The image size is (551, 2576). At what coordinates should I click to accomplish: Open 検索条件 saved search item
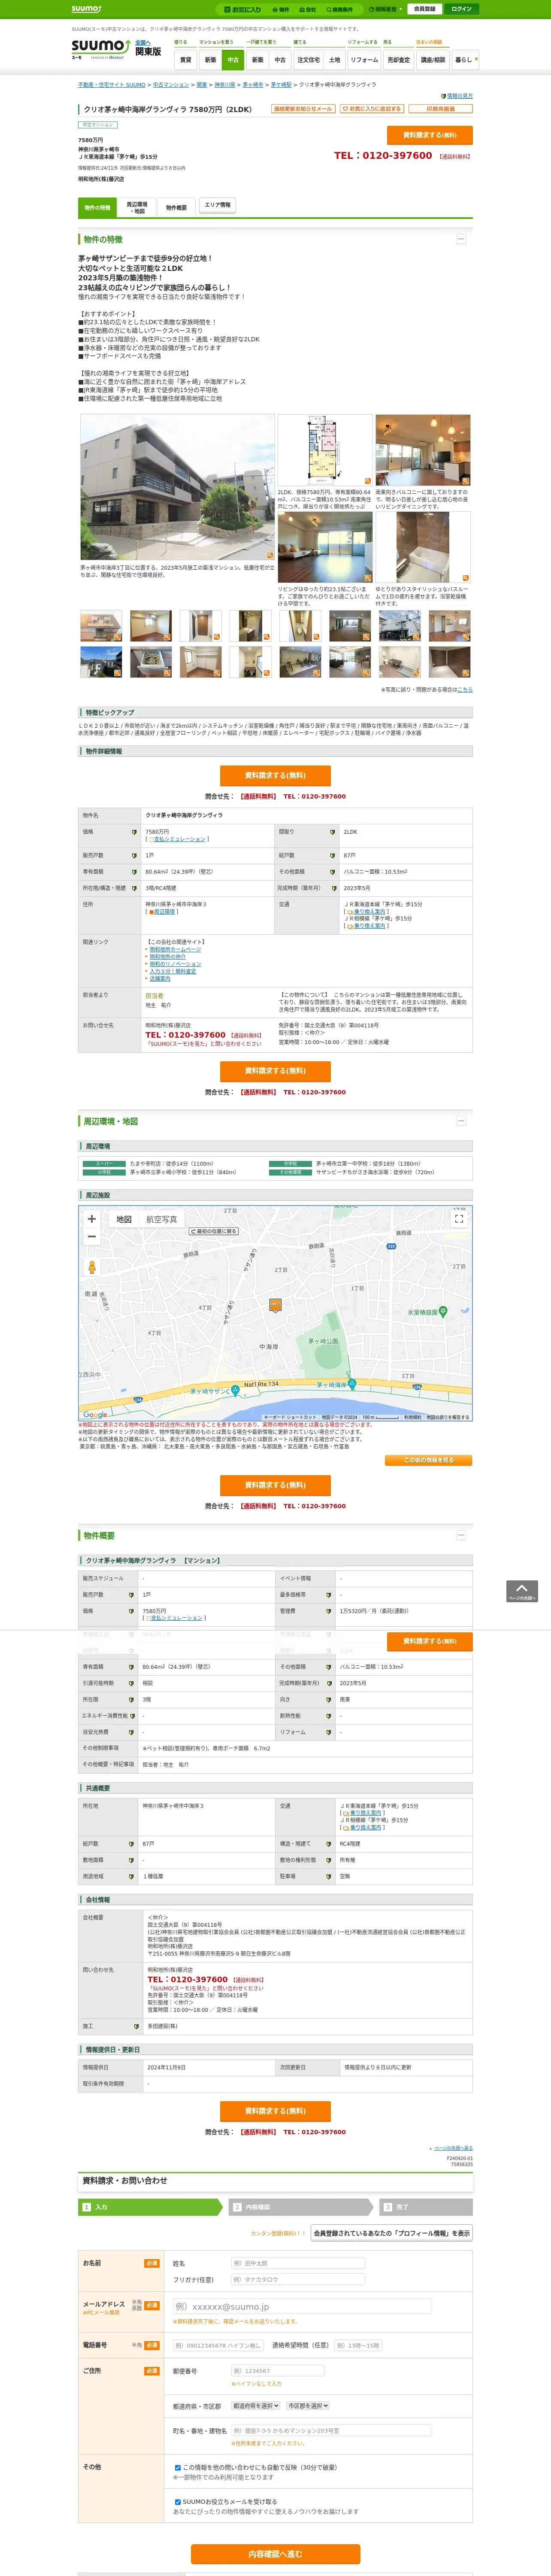click(340, 9)
